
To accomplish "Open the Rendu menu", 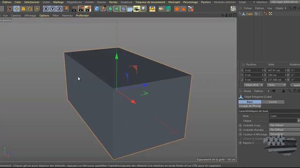I will tap(113, 2).
